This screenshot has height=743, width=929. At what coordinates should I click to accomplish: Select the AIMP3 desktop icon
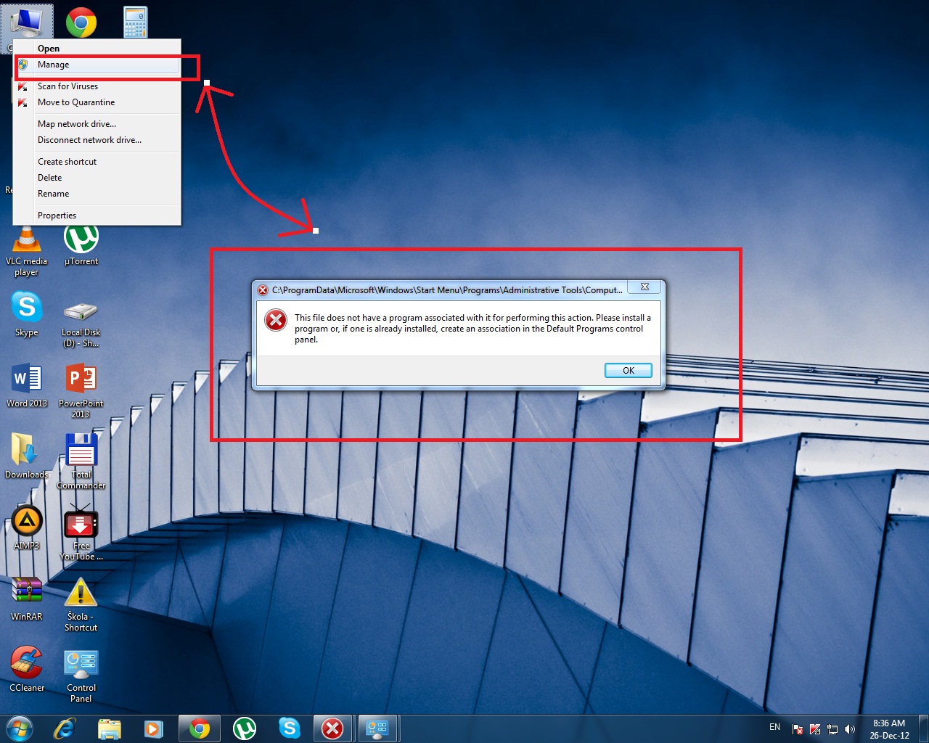pos(27,528)
